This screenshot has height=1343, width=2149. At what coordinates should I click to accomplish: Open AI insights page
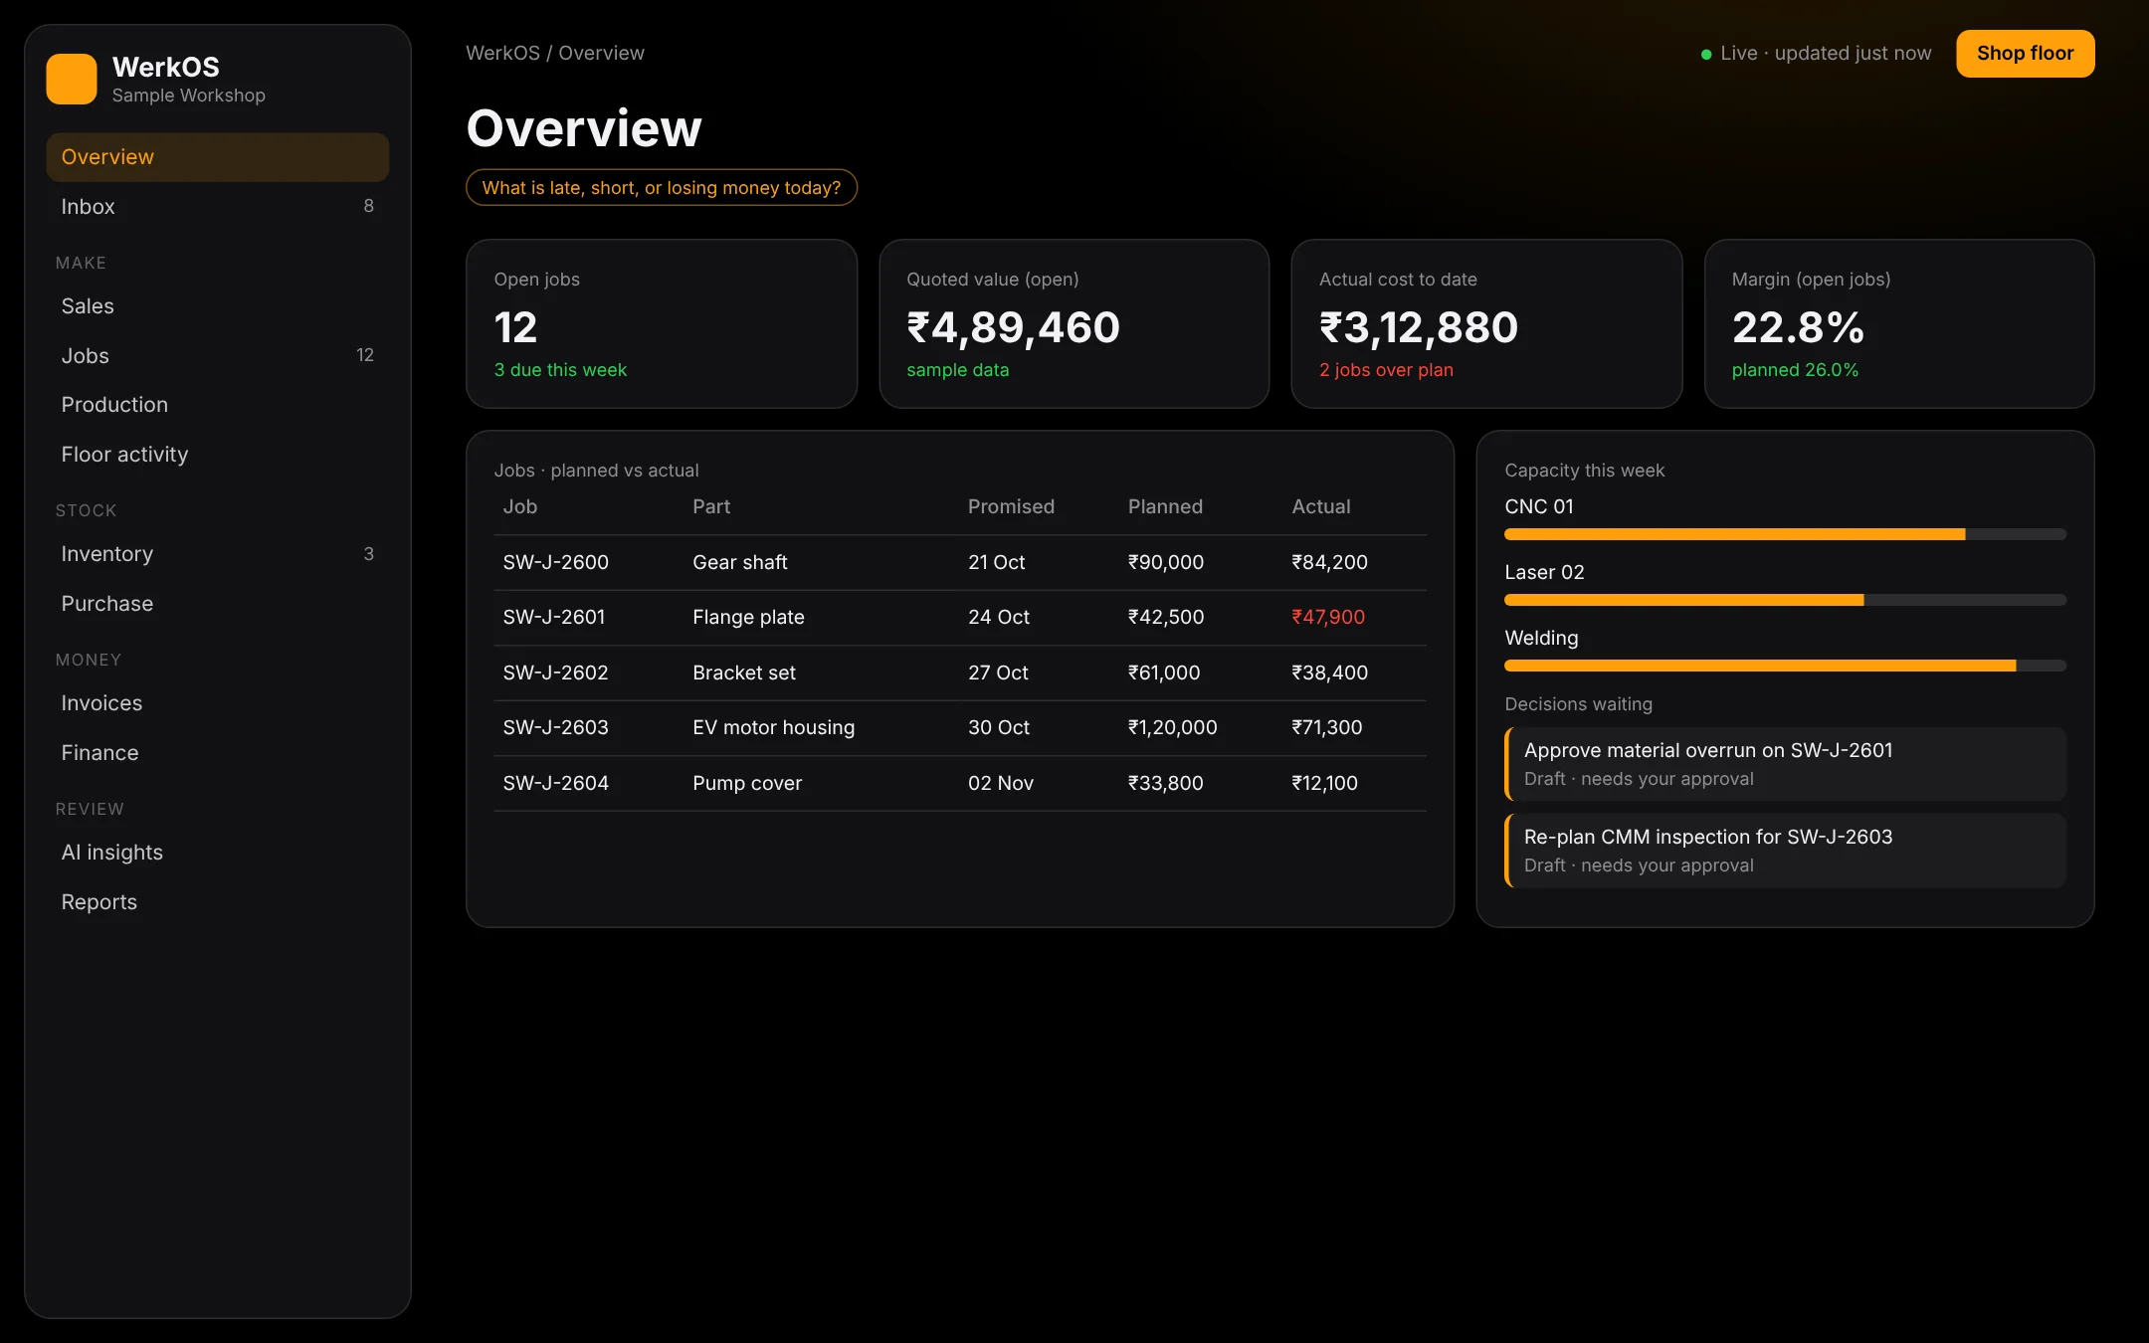coord(217,853)
